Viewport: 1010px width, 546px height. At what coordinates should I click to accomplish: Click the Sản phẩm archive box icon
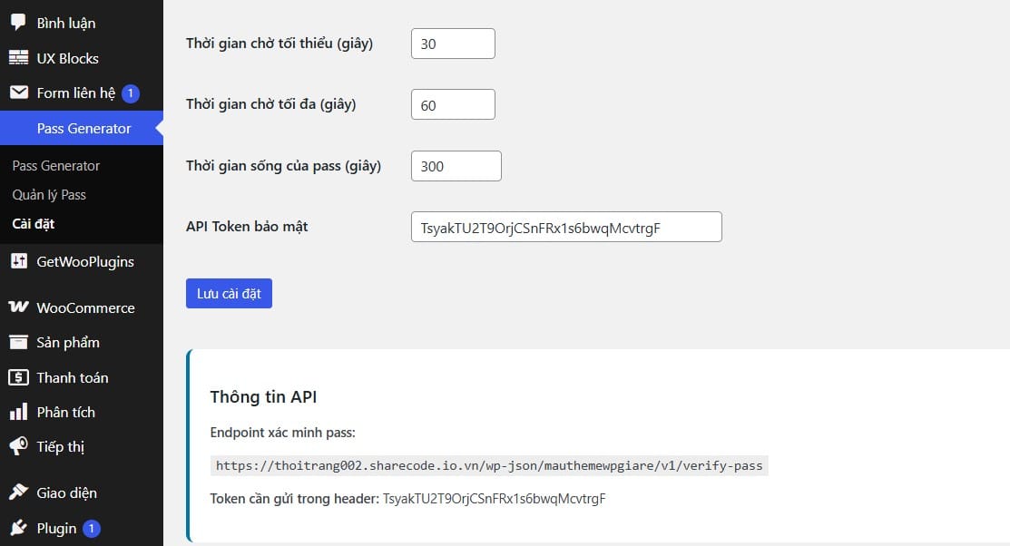click(18, 343)
